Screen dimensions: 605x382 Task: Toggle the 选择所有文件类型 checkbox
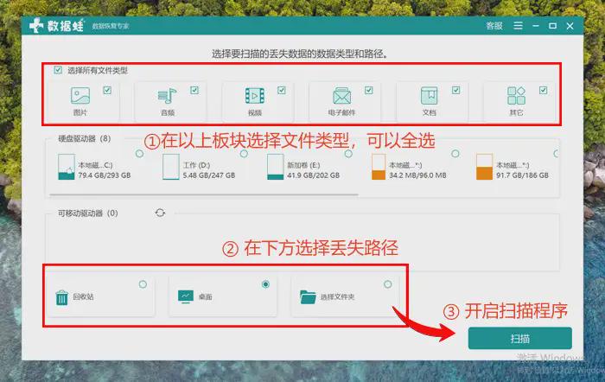pos(58,70)
